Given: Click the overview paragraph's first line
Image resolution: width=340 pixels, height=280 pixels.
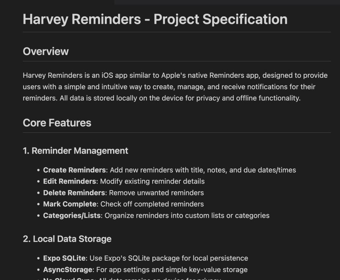Looking at the screenshot, I should tap(175, 75).
